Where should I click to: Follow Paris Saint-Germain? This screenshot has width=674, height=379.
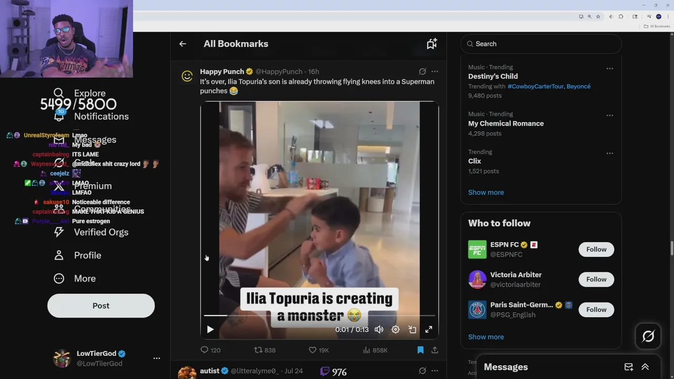[x=596, y=310]
